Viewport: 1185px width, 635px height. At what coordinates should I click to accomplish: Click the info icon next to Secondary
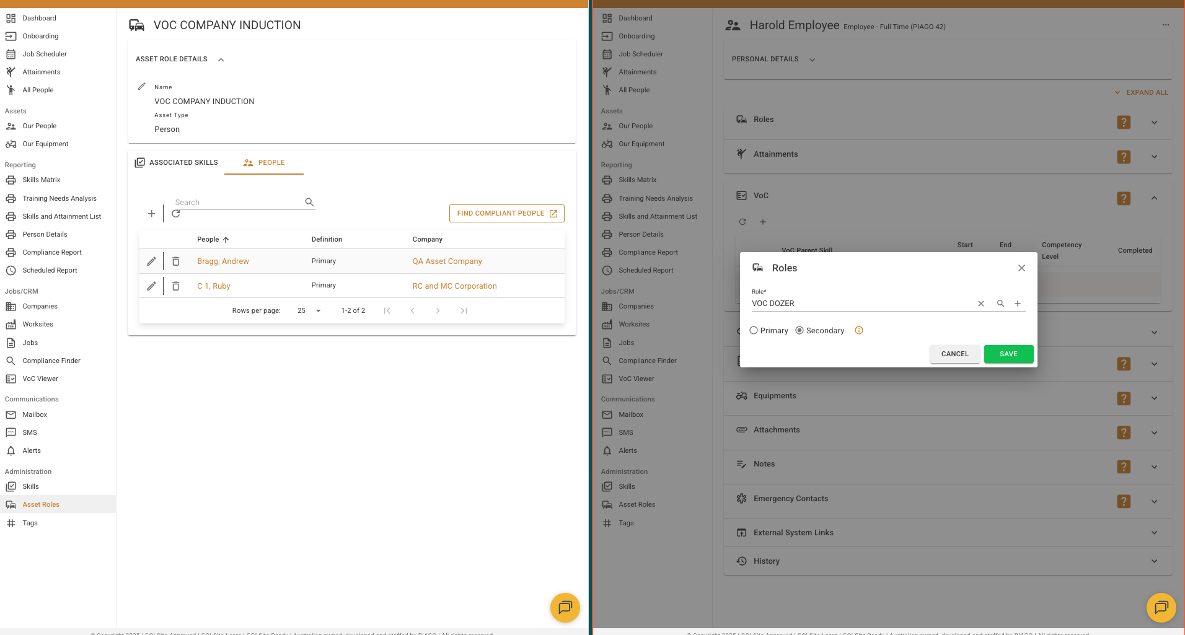pyautogui.click(x=859, y=331)
